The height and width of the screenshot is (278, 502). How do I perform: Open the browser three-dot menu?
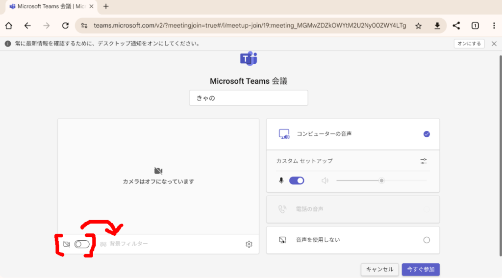pyautogui.click(x=494, y=25)
